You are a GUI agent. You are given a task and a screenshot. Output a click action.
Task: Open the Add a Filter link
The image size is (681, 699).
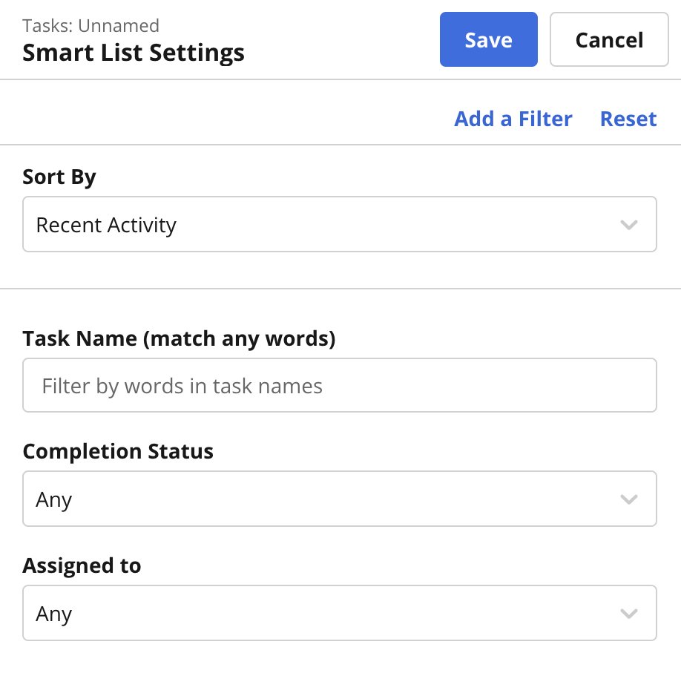(x=513, y=119)
